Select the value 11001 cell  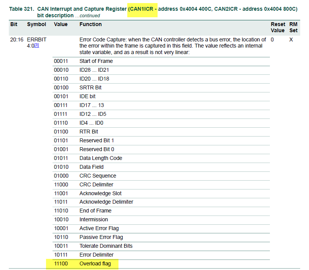[x=61, y=194]
